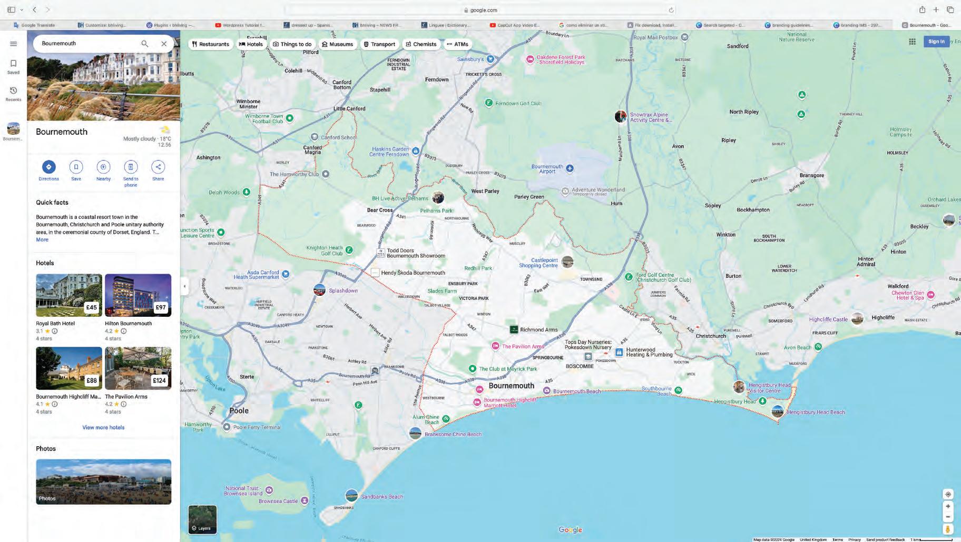Toggle the Safari sidebar button
The width and height of the screenshot is (961, 542).
(11, 9)
